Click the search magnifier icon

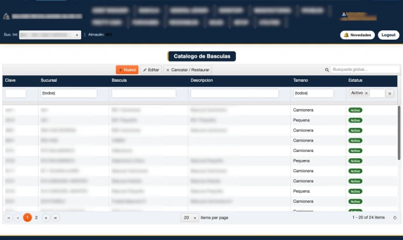pos(326,69)
